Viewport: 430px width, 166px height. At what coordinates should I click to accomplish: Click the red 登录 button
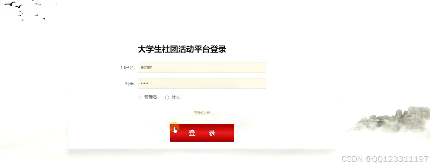pyautogui.click(x=202, y=133)
